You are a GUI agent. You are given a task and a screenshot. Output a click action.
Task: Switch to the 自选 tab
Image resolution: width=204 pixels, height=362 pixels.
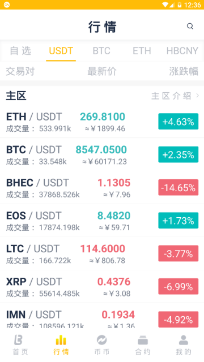[20, 51]
